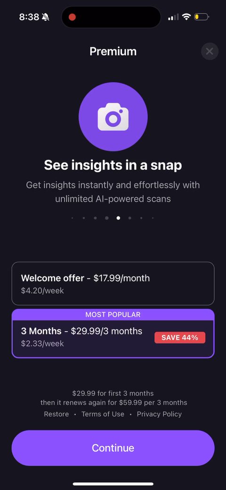Tap the red recording indicator dot
Screen dimensions: 226x490
[x=72, y=17]
